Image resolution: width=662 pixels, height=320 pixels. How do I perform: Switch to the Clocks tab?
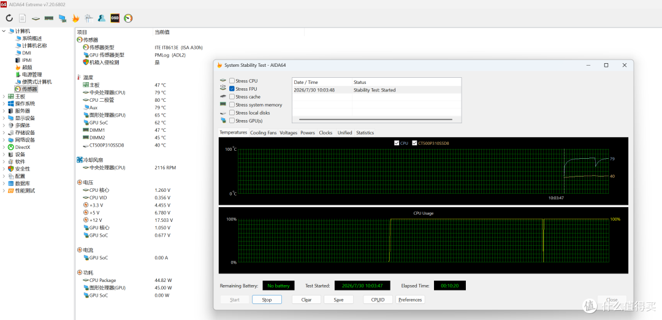click(x=325, y=132)
